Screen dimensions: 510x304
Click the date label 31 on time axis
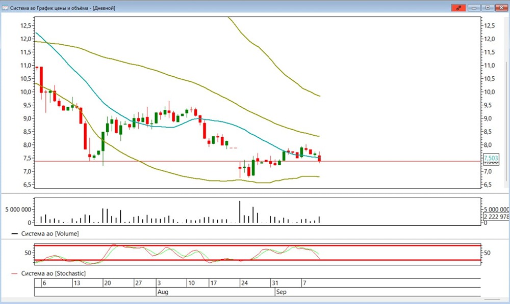click(275, 283)
